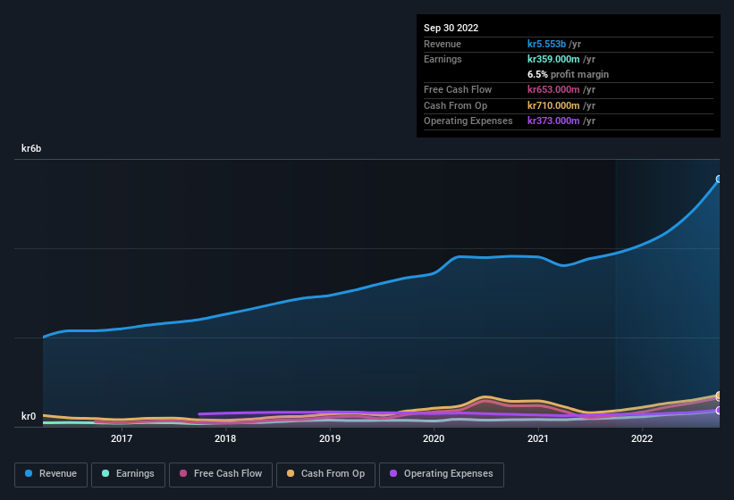Screen dimensions: 734x500
Task: Click the kr5.553b revenue value
Action: pos(546,44)
